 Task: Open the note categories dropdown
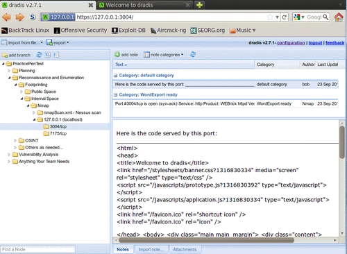(x=164, y=55)
